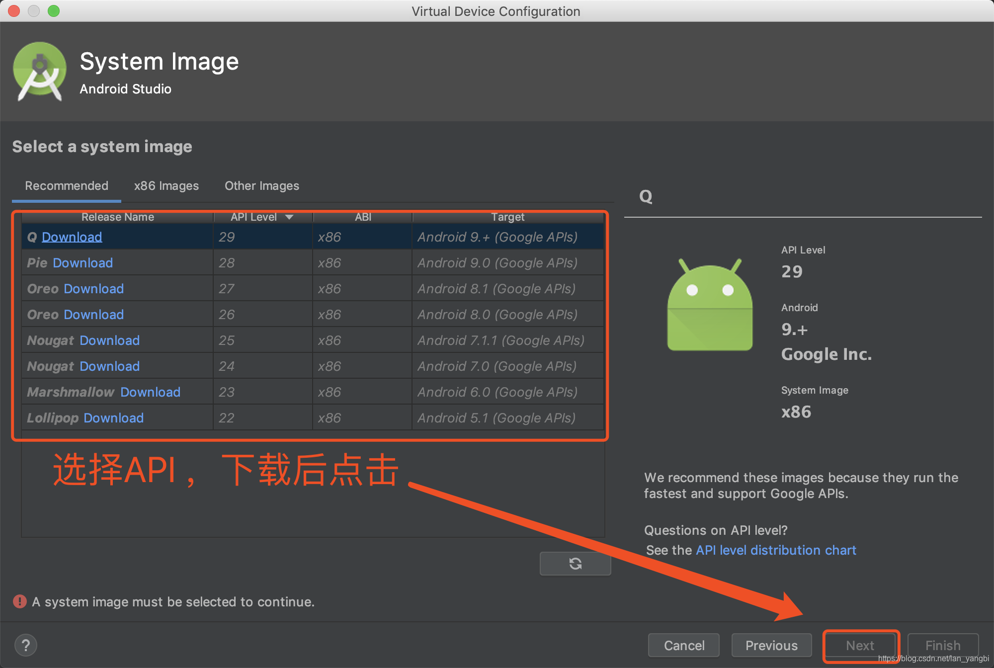Click the green Android robot image
The width and height of the screenshot is (994, 668).
tap(710, 304)
